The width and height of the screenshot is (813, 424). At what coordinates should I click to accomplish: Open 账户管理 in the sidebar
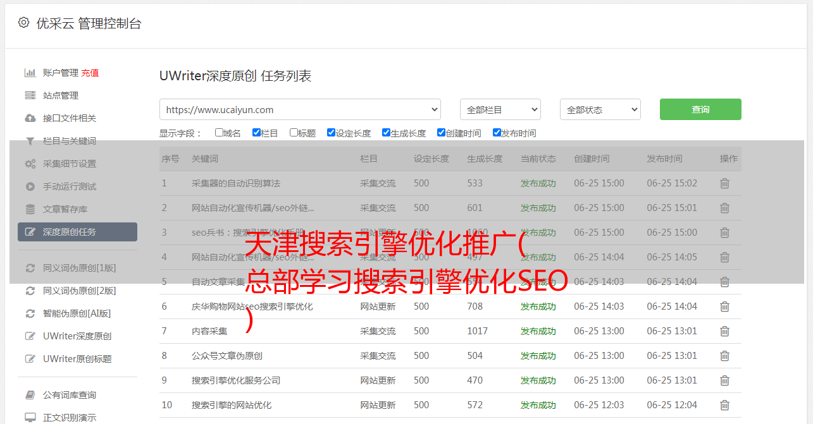(61, 73)
